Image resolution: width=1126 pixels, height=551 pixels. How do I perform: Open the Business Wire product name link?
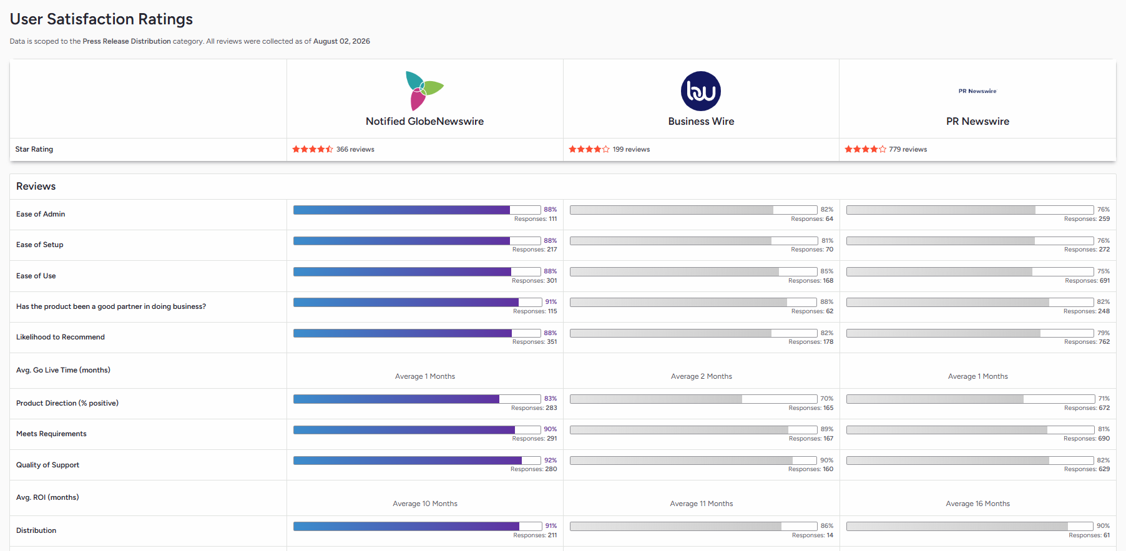(701, 121)
